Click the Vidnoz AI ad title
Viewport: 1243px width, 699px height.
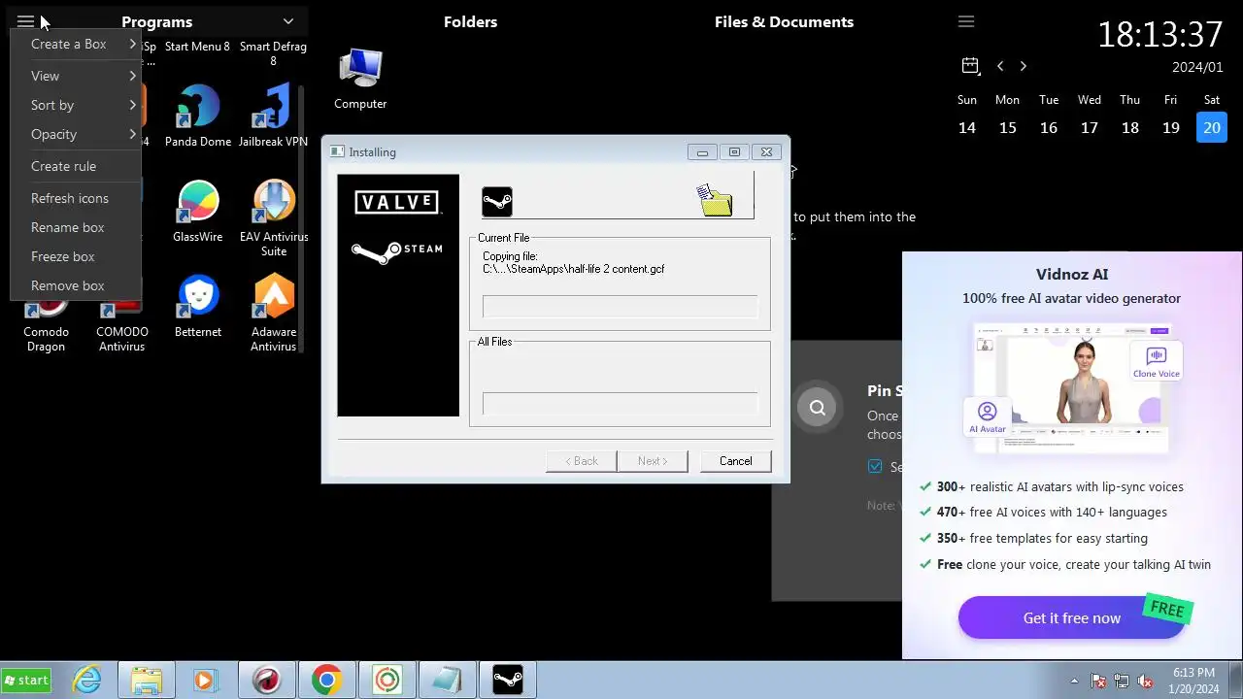click(1072, 274)
